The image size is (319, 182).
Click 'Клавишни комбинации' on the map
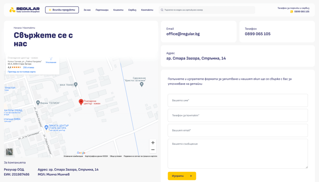tap(73, 156)
